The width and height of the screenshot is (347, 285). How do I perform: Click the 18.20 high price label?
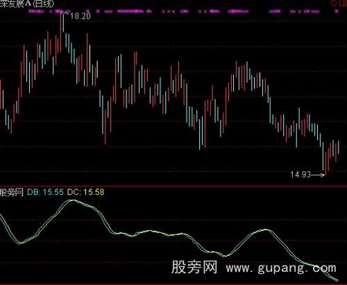point(81,16)
